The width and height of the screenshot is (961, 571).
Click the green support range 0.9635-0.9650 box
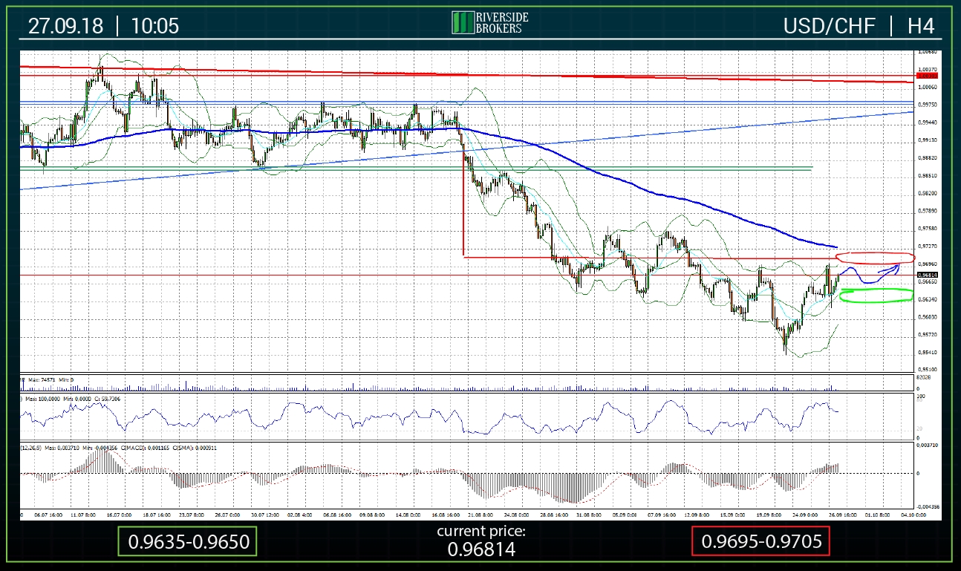coord(186,542)
